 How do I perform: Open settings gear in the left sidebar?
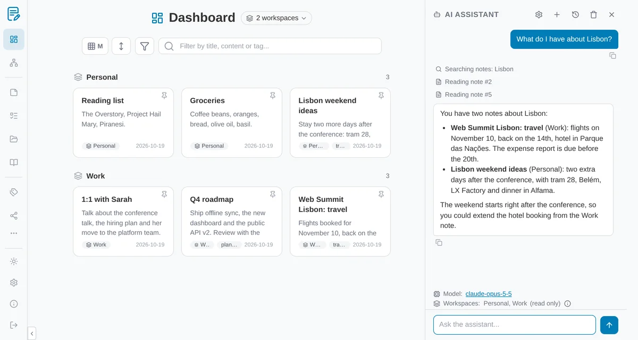click(14, 283)
